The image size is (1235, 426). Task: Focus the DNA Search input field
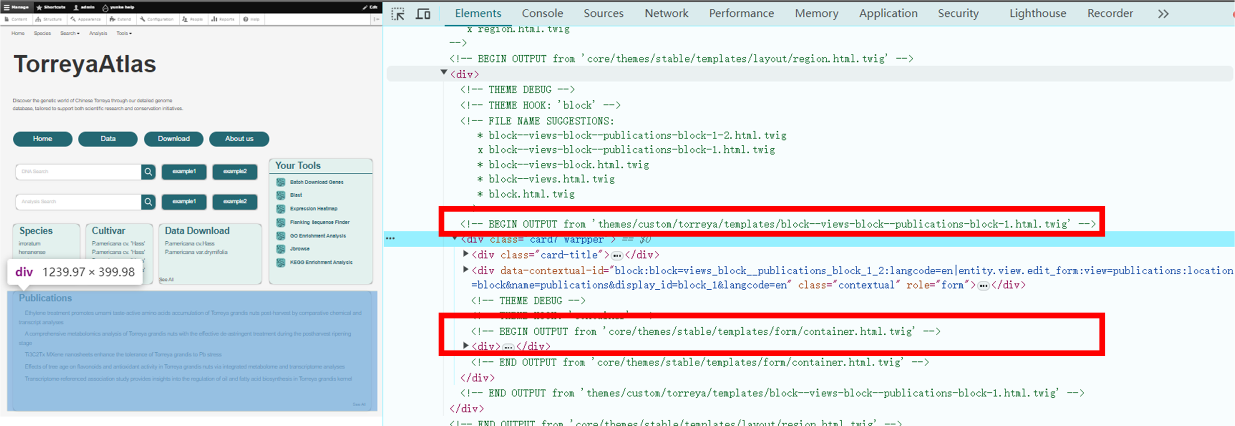click(x=78, y=171)
